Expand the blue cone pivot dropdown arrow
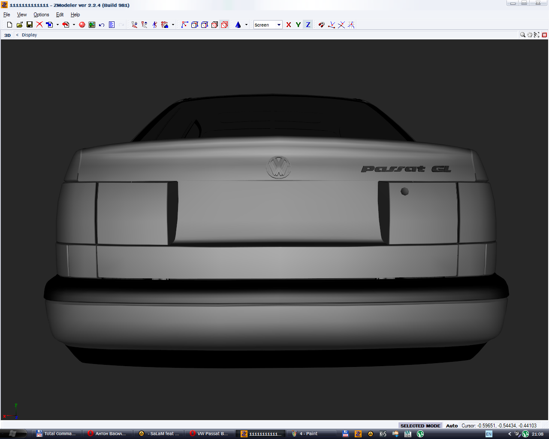549x439 pixels. point(246,25)
